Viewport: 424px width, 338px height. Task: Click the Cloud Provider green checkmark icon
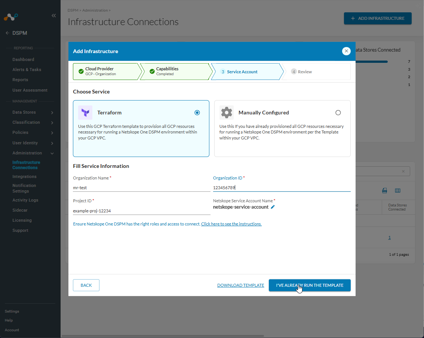(81, 71)
